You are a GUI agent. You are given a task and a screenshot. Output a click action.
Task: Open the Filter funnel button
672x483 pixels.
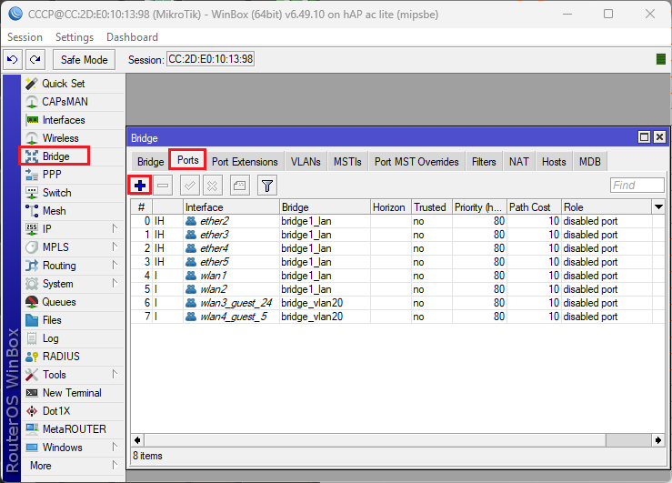pyautogui.click(x=267, y=186)
